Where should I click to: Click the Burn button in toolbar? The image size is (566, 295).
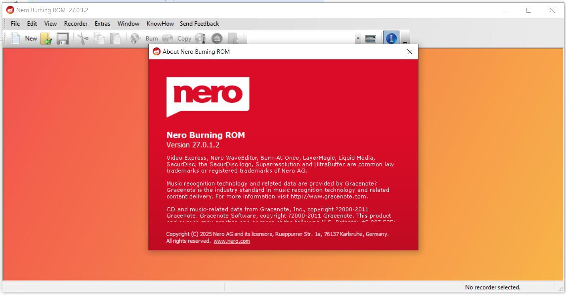click(x=145, y=38)
